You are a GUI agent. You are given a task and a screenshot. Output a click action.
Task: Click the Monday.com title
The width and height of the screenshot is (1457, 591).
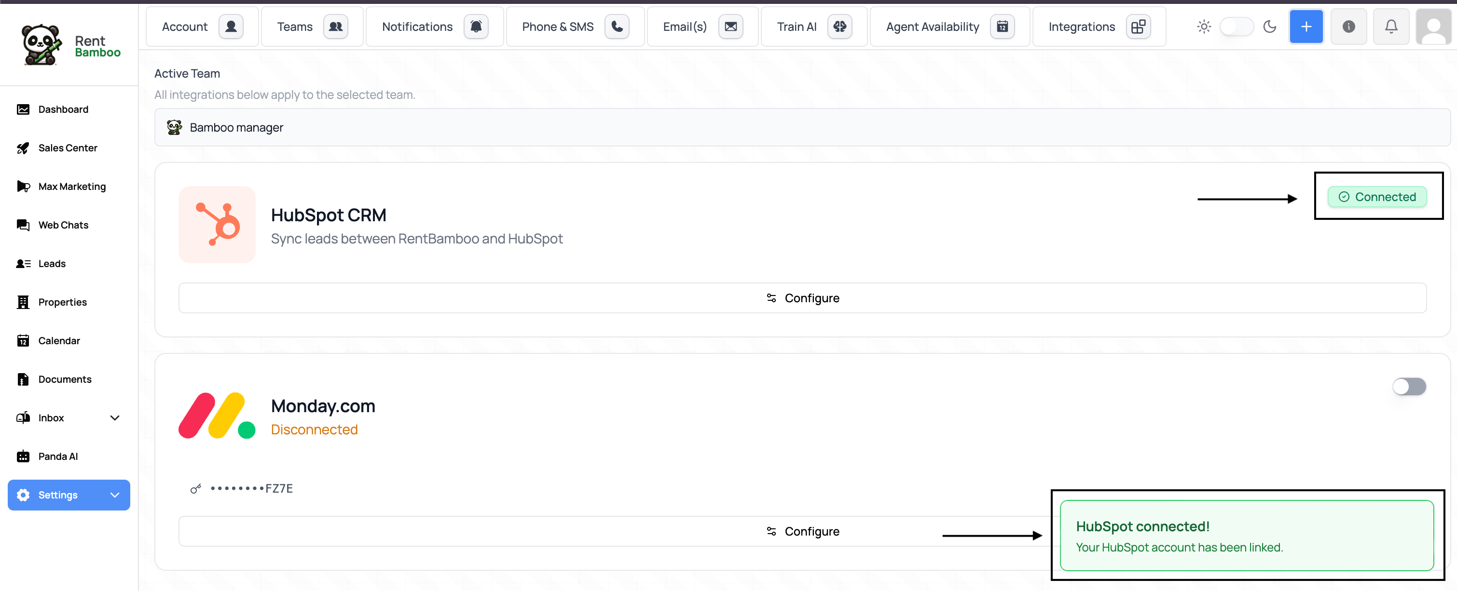coord(323,406)
